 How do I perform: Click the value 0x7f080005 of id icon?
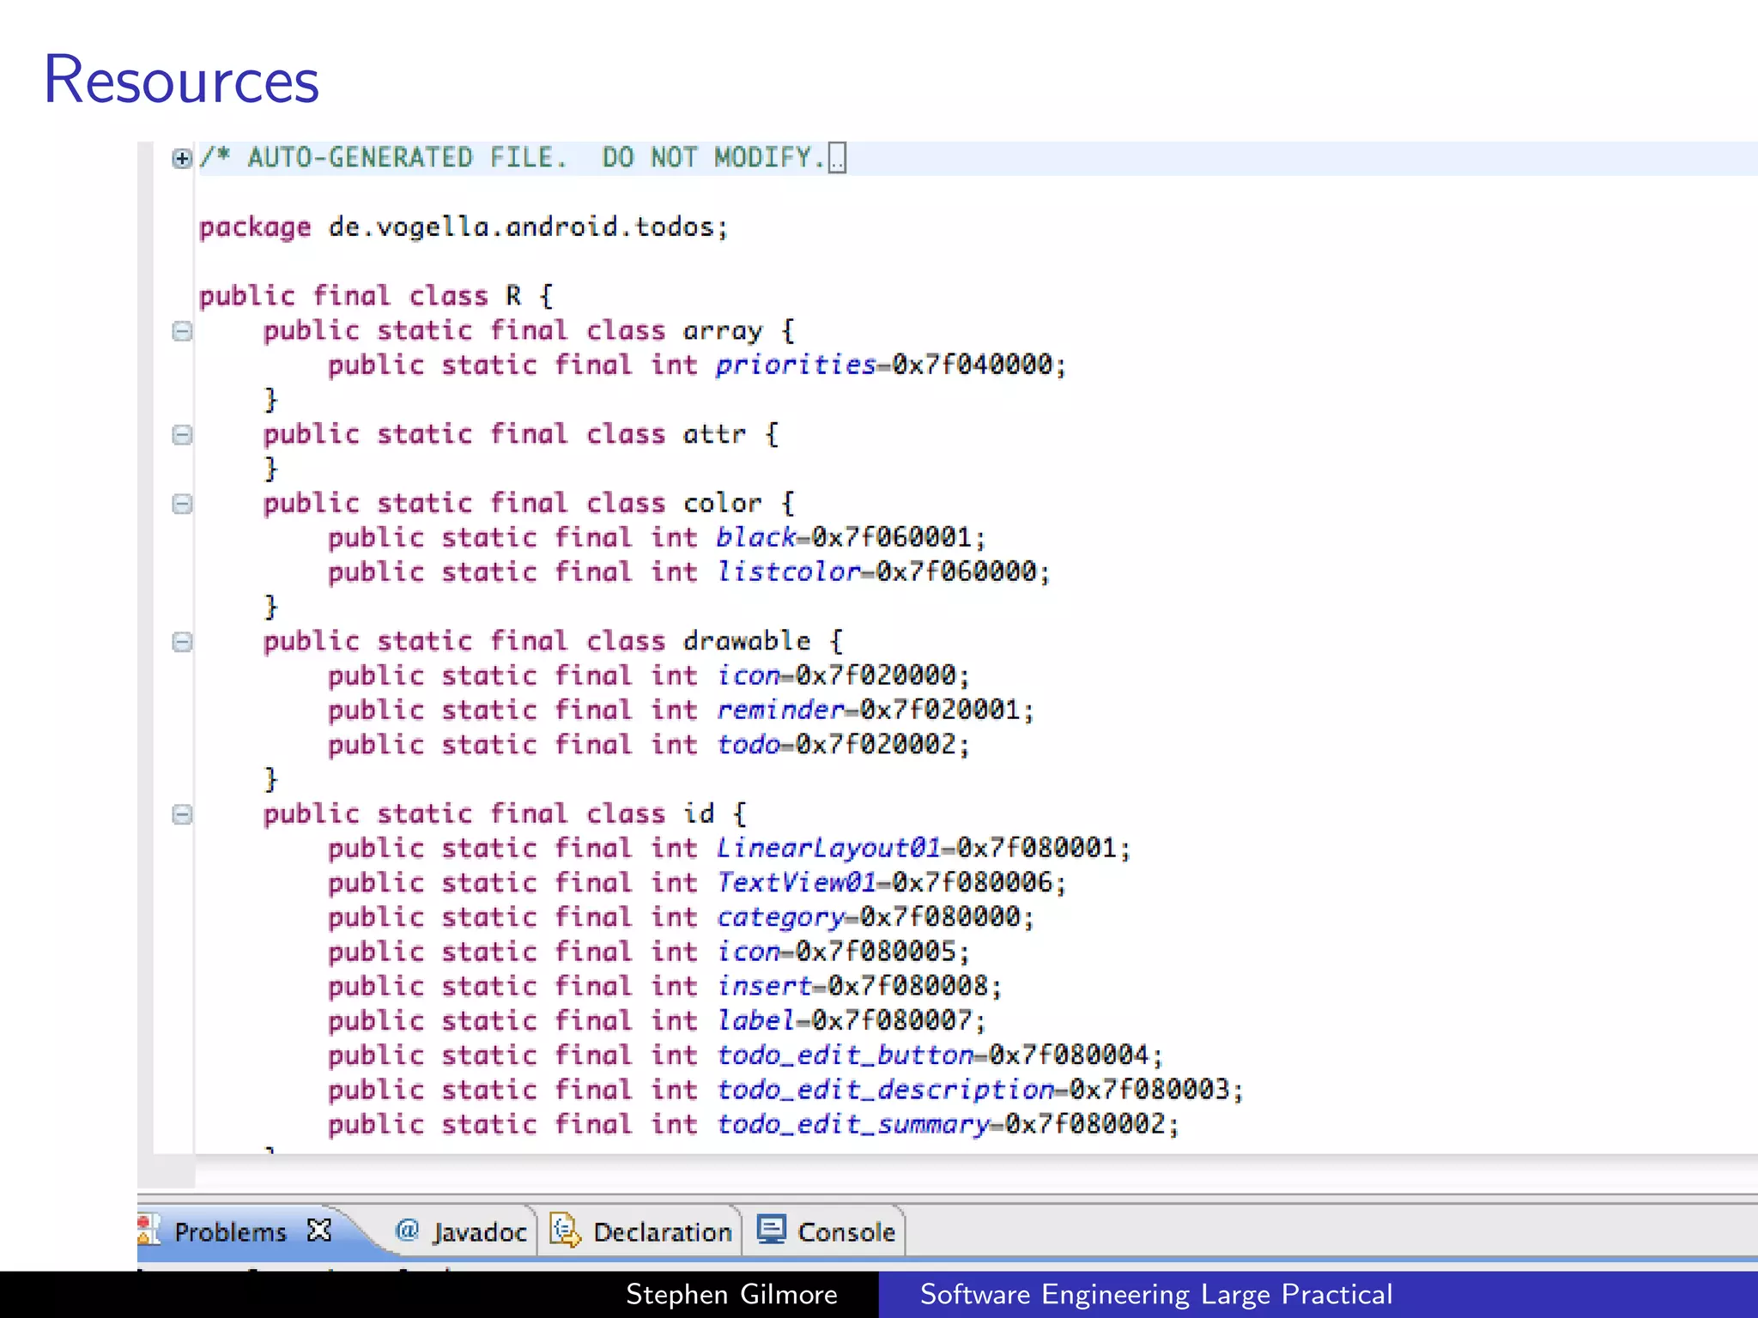coord(876,952)
